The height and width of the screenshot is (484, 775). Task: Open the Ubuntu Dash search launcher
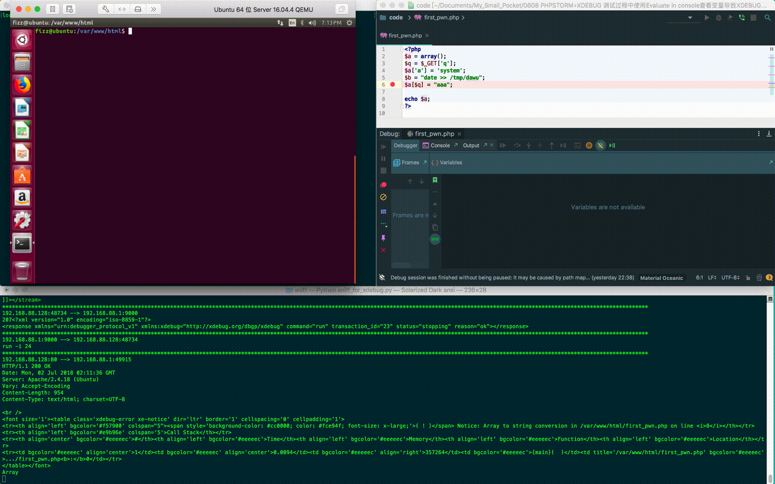22,40
